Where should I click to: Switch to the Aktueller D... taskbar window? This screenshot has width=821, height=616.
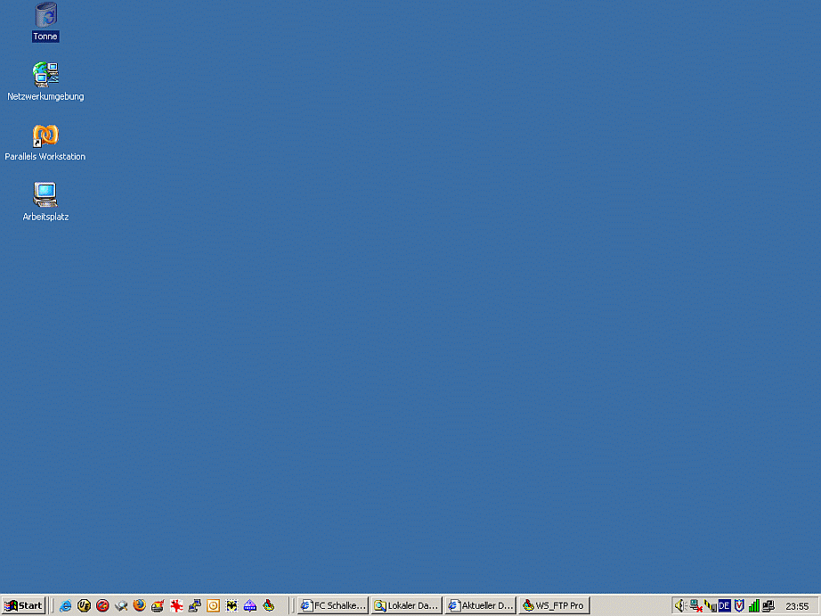[481, 605]
